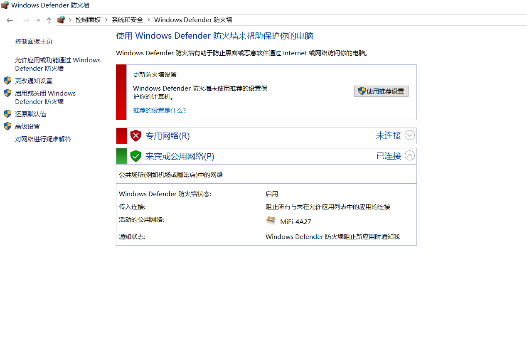Click the 阻止所有与未在允许应用列表中的应用的连接 value

click(x=328, y=207)
